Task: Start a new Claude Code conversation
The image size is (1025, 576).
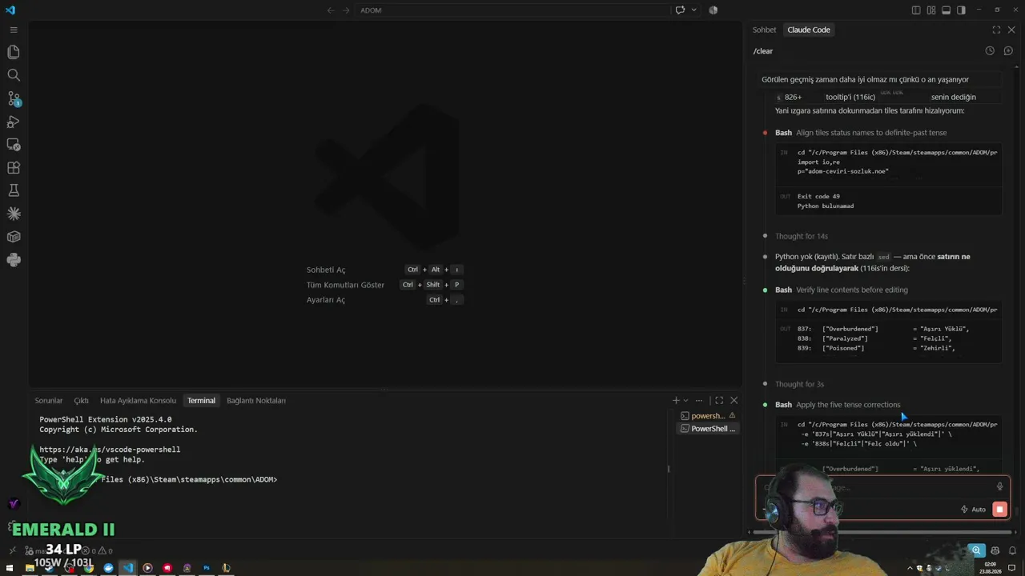Action: click(x=1008, y=50)
